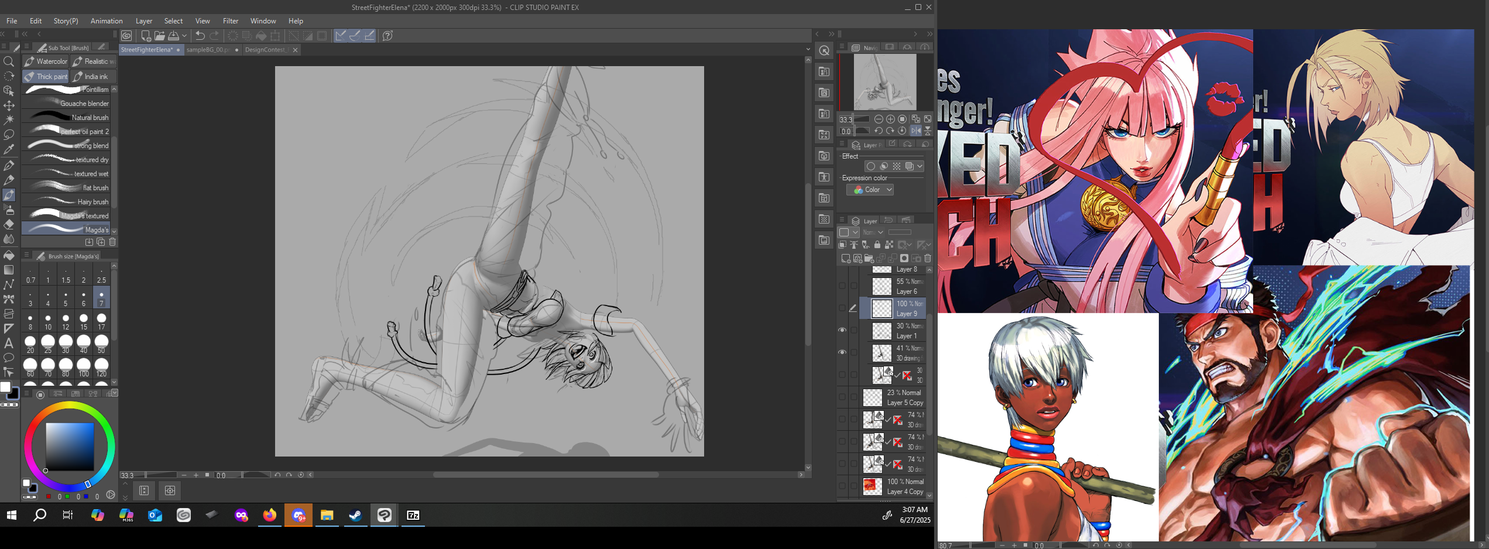Toggle visibility of Layer 1
This screenshot has height=549, width=1489.
click(842, 330)
